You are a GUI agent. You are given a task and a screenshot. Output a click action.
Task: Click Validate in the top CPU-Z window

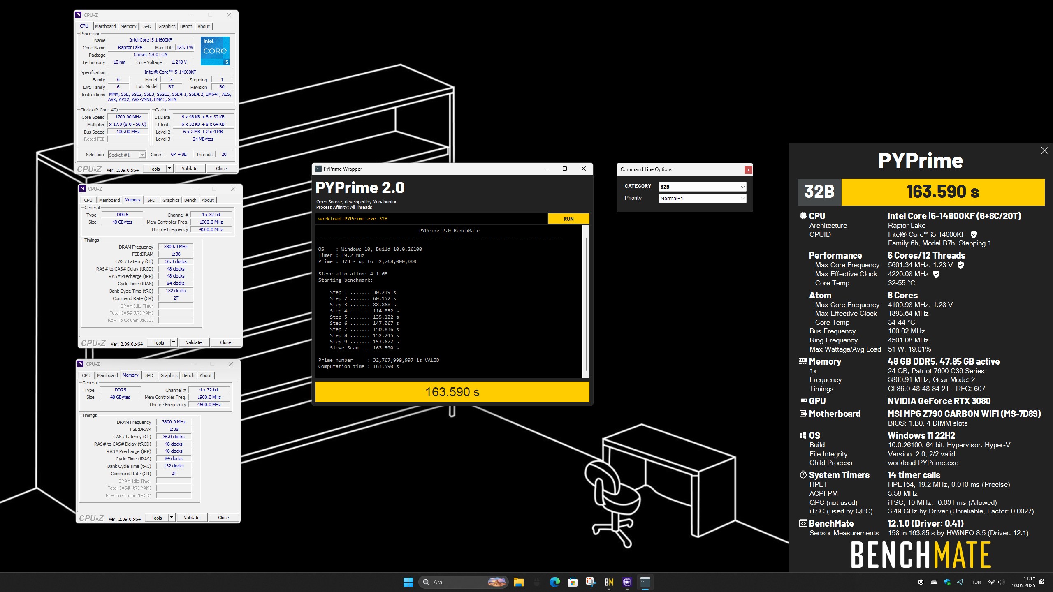[190, 169]
